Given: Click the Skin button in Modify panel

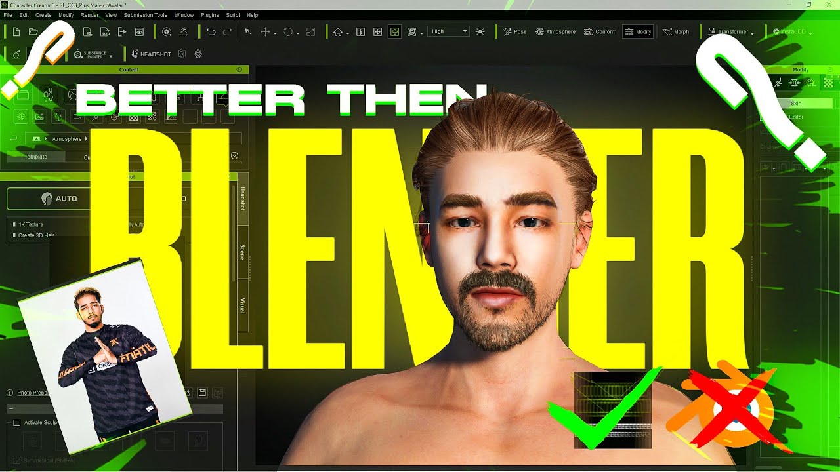Looking at the screenshot, I should tap(796, 104).
